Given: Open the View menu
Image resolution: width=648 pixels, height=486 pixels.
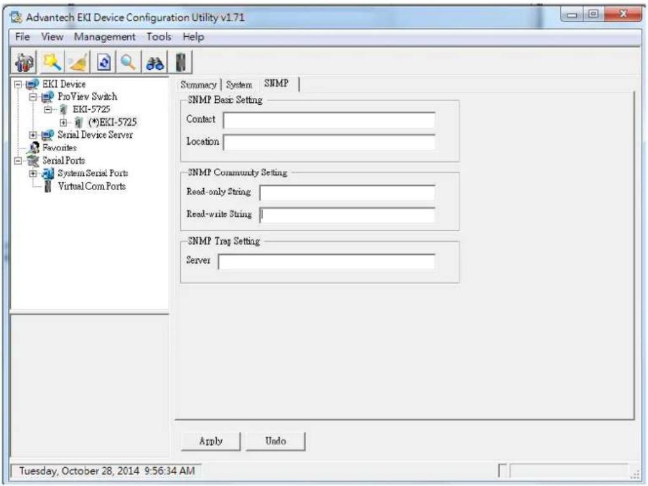Looking at the screenshot, I should coord(52,37).
